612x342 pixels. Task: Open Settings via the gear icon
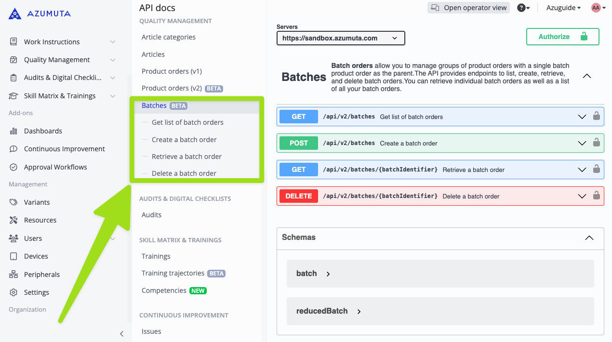point(13,292)
